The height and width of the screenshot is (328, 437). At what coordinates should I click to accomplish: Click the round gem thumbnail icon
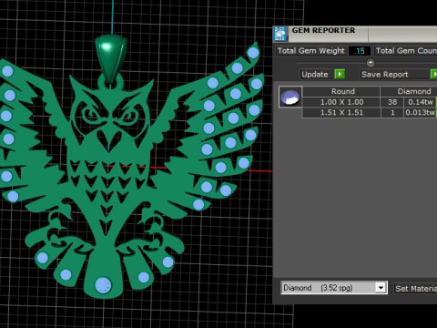290,97
